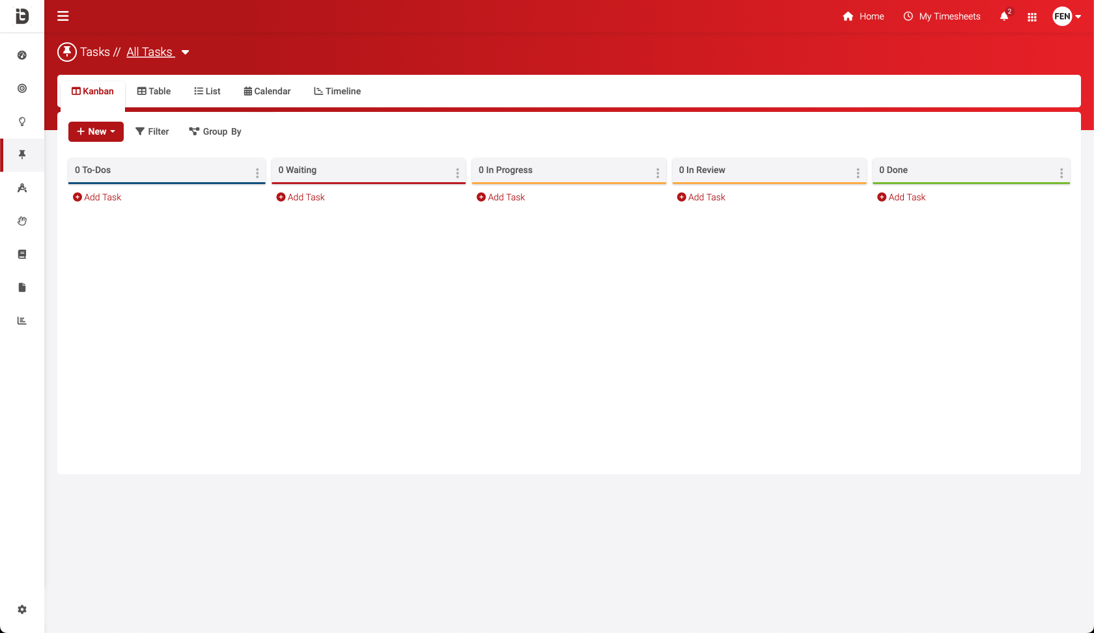Open the hand icon in sidebar

click(22, 221)
